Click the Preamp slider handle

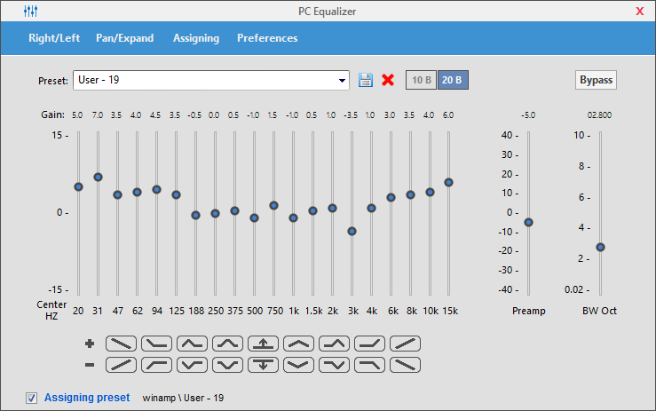528,222
